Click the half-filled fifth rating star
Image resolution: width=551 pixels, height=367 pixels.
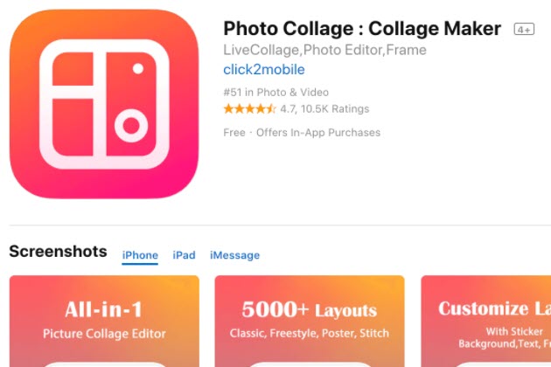pos(271,109)
